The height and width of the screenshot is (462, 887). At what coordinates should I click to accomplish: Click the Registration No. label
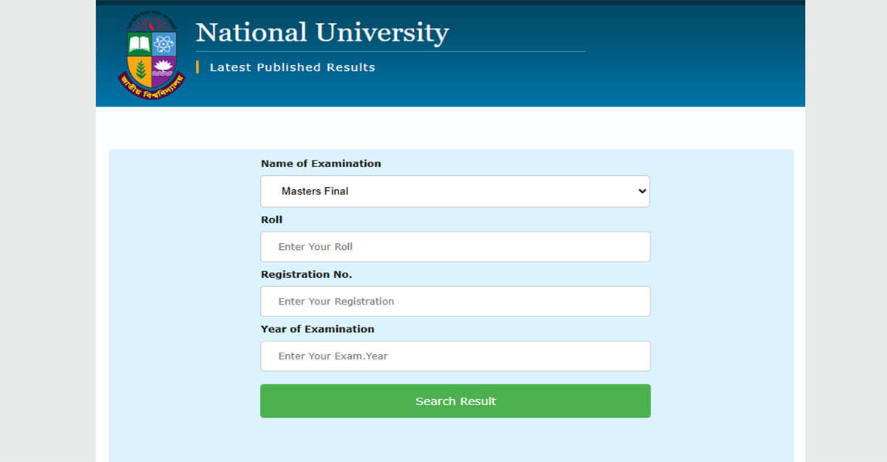(307, 274)
